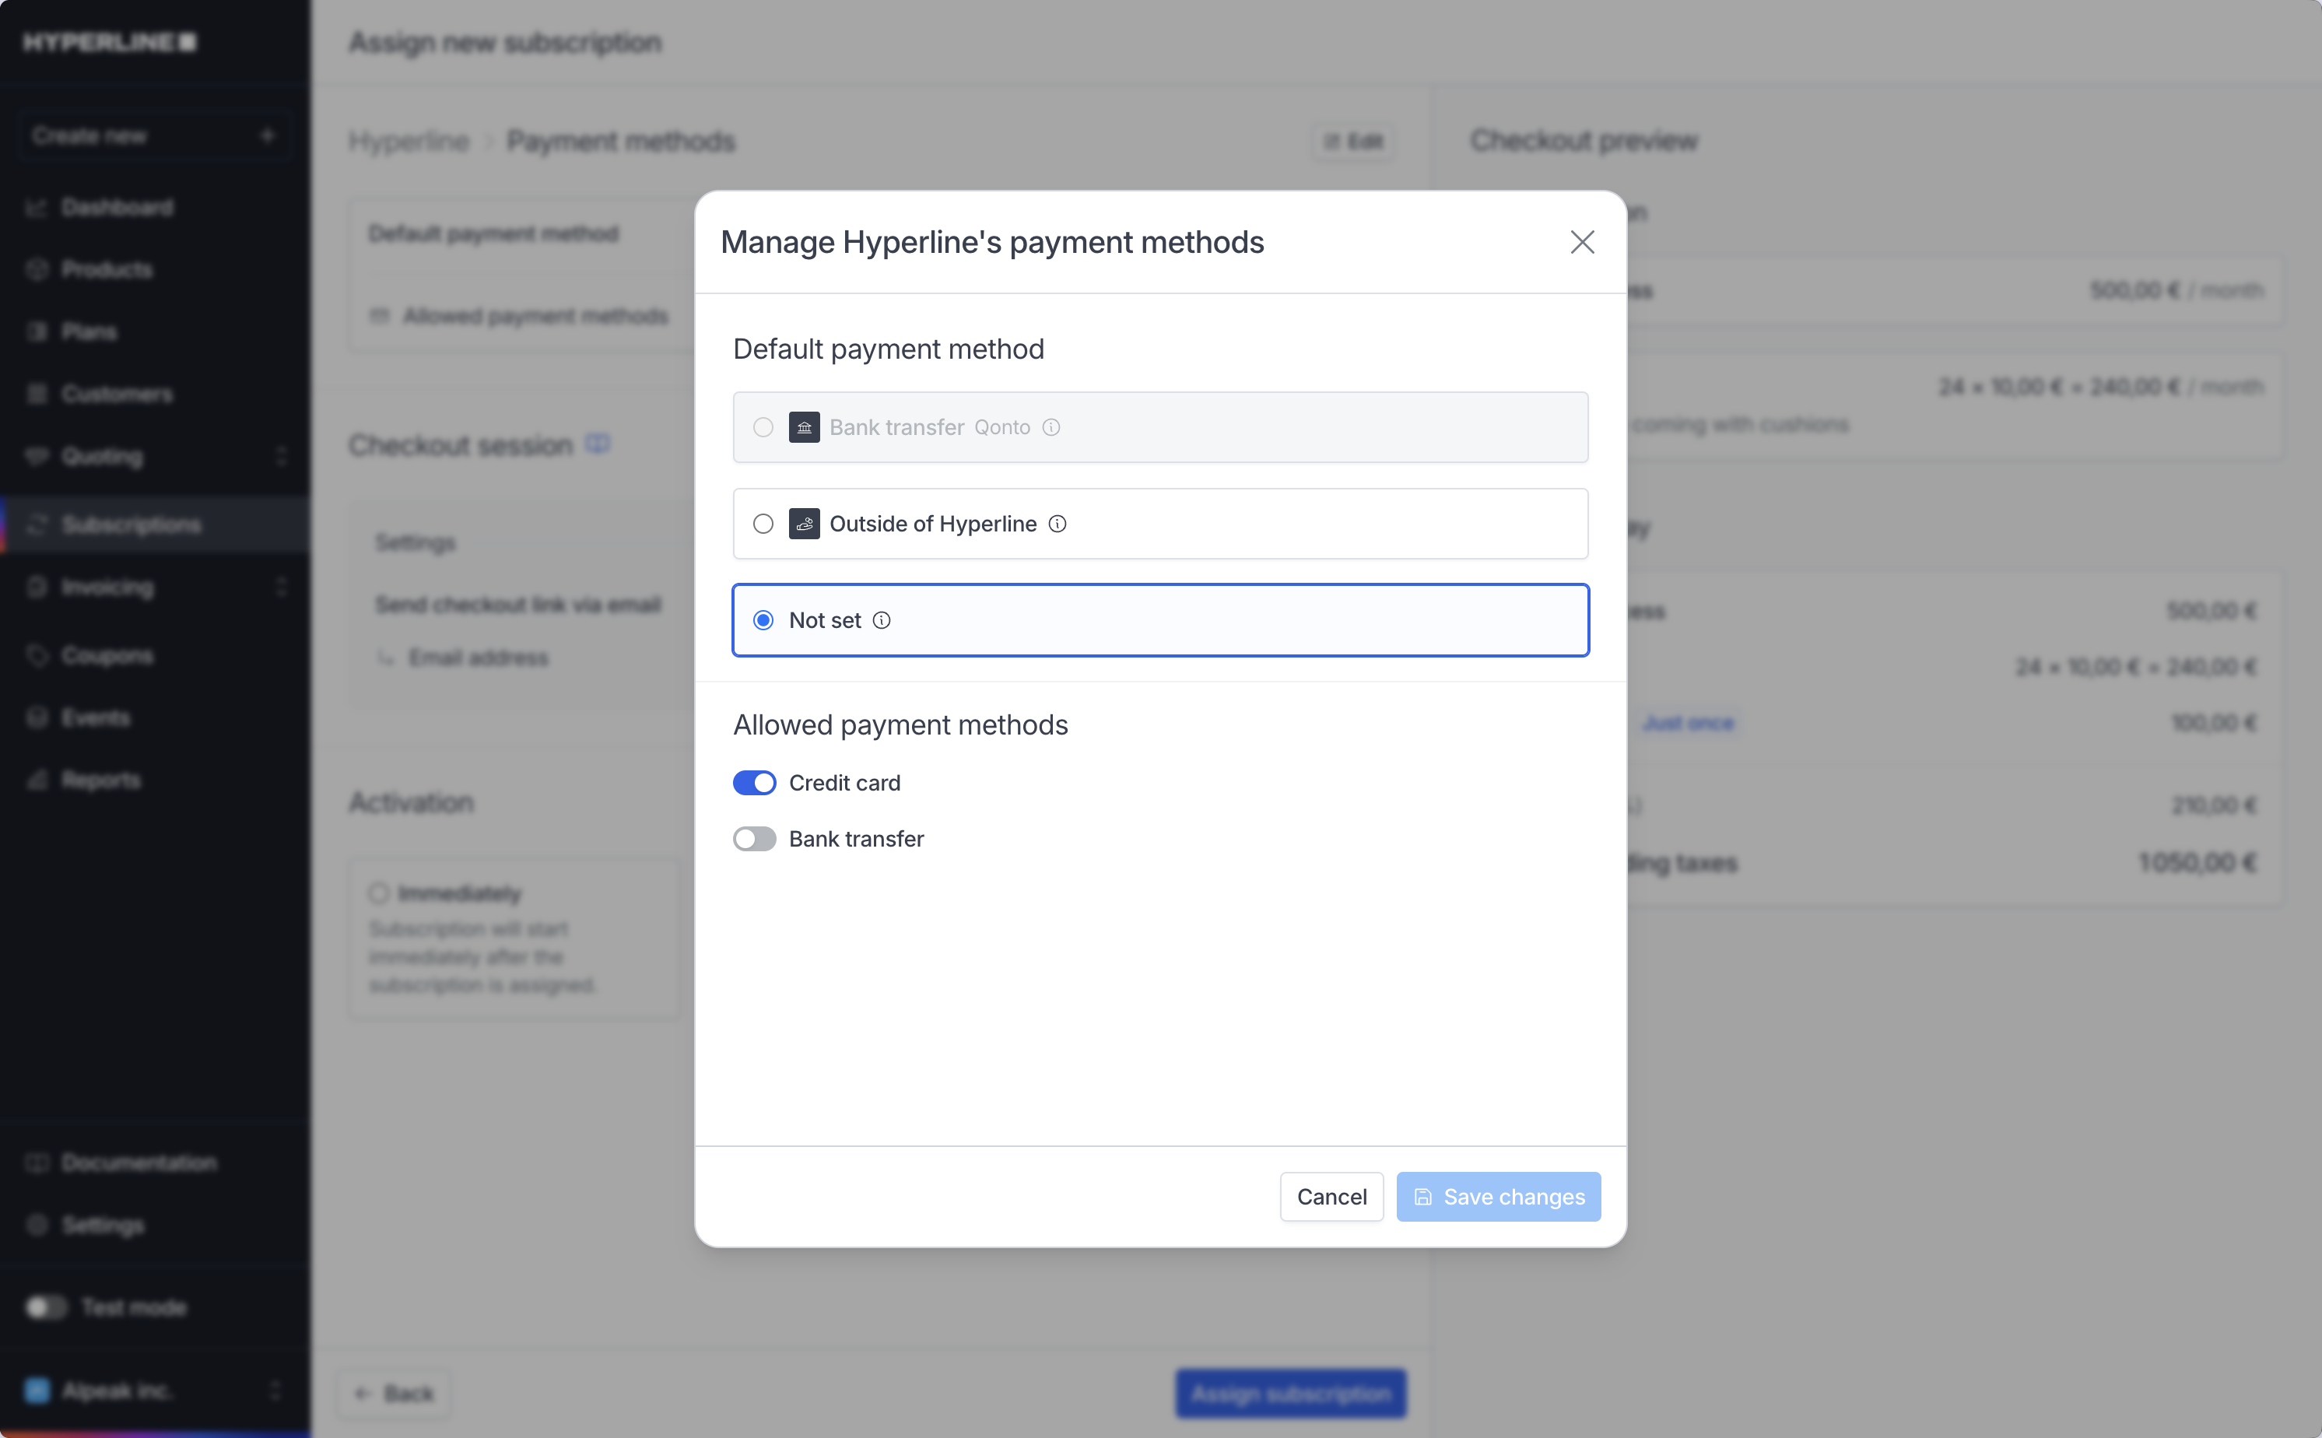Click info icon beside Outside of Hyperline
2322x1438 pixels.
click(1058, 524)
